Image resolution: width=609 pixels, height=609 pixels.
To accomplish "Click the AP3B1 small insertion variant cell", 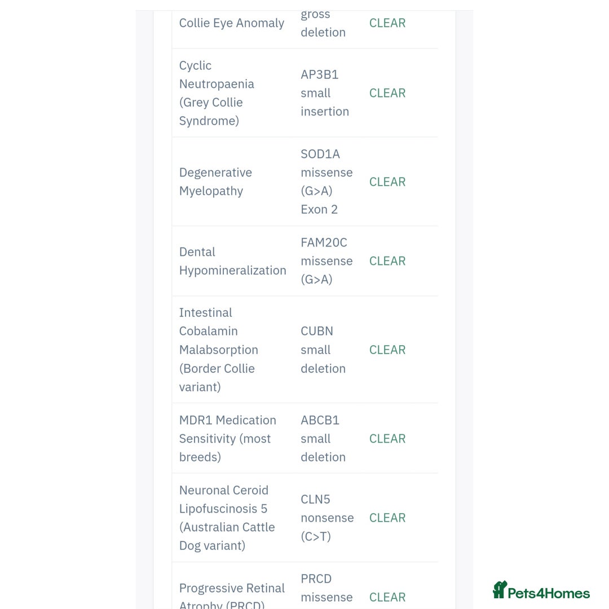I will point(325,93).
